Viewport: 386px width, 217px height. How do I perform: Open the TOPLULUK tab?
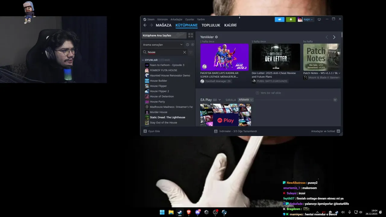pyautogui.click(x=211, y=25)
